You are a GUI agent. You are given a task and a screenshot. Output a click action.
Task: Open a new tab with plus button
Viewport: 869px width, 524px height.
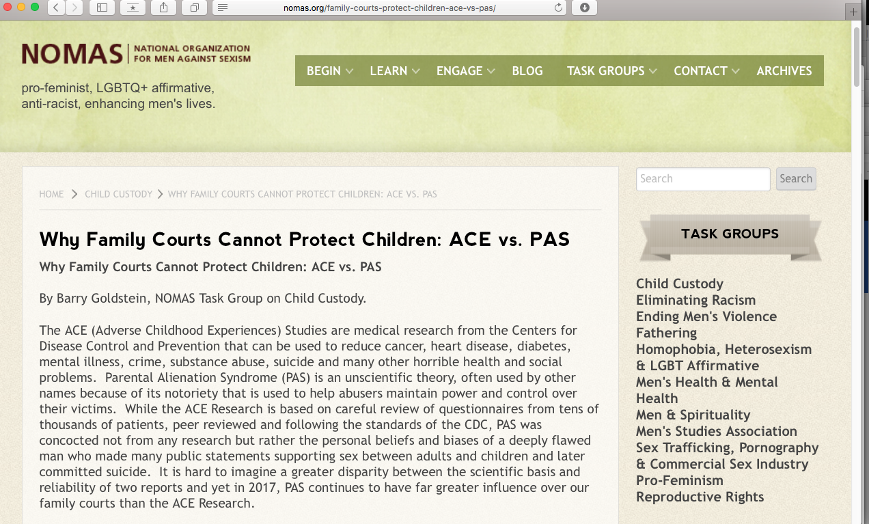click(853, 12)
